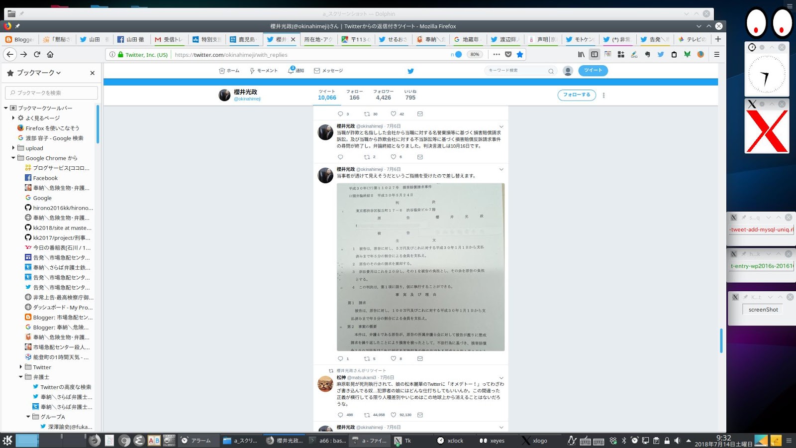Open the Firefox library icon
Viewport: 796px width, 448px height.
(x=581, y=54)
